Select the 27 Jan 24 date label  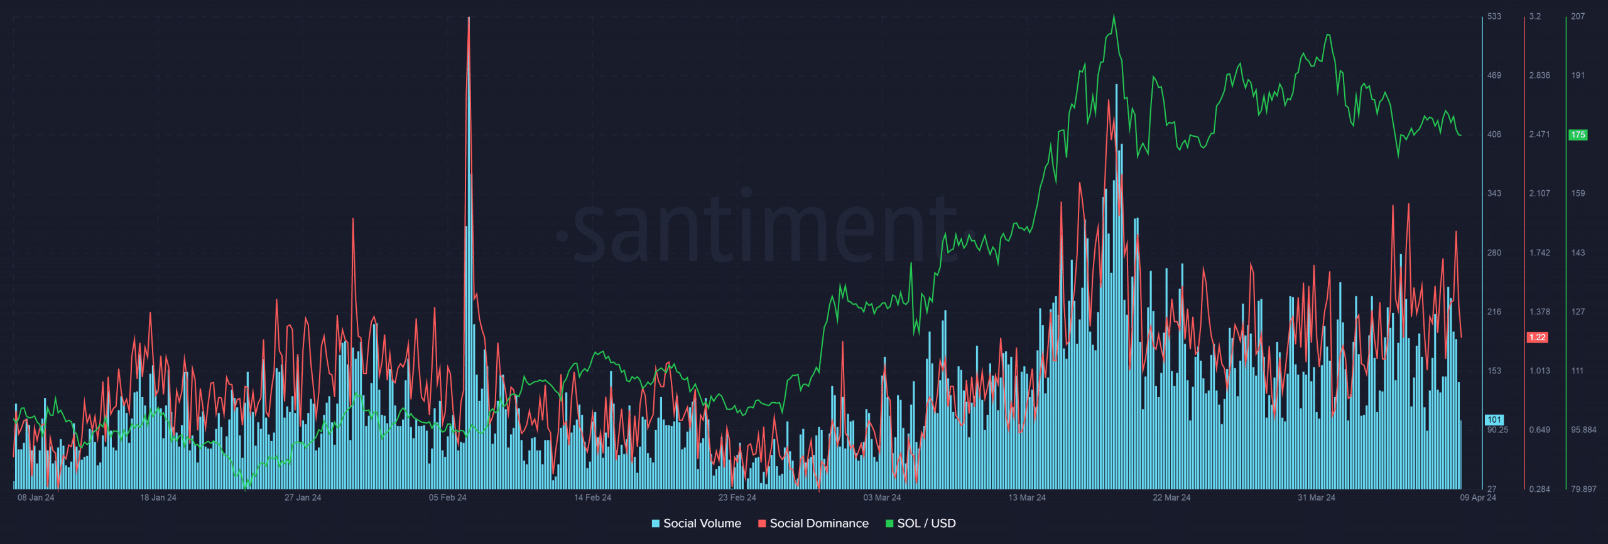click(x=303, y=498)
